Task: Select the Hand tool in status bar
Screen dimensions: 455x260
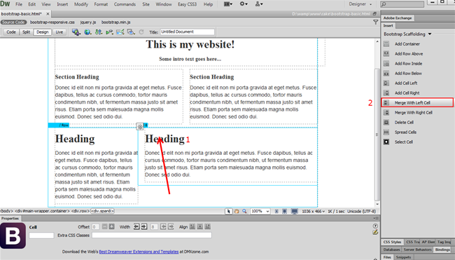Action: coord(237,211)
